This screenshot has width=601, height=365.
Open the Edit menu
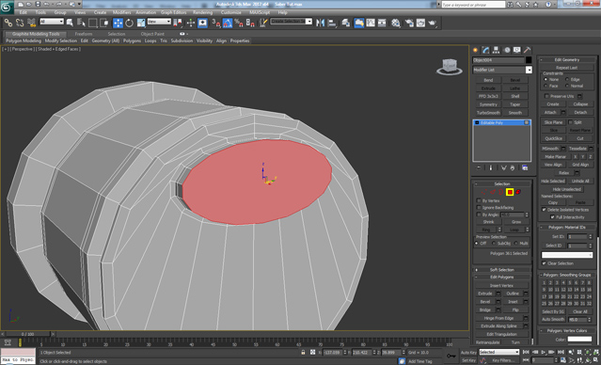click(24, 12)
